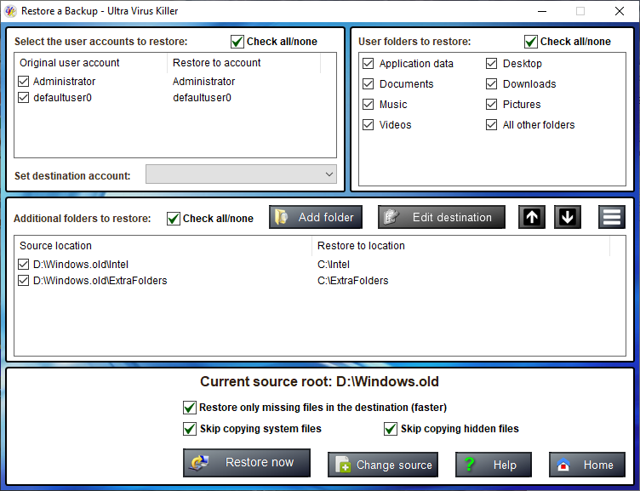Uncheck the D:\Windows.old\ExtraFolders source checkbox
This screenshot has height=491, width=640.
tap(24, 281)
